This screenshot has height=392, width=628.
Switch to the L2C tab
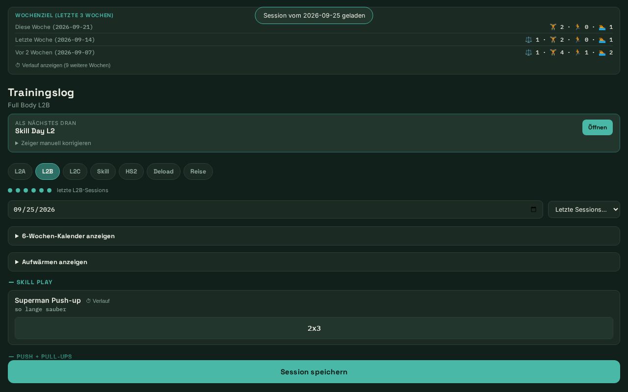tap(75, 171)
